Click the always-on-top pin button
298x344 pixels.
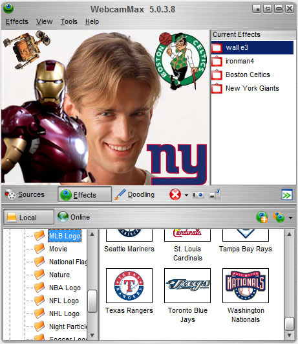tap(268, 9)
